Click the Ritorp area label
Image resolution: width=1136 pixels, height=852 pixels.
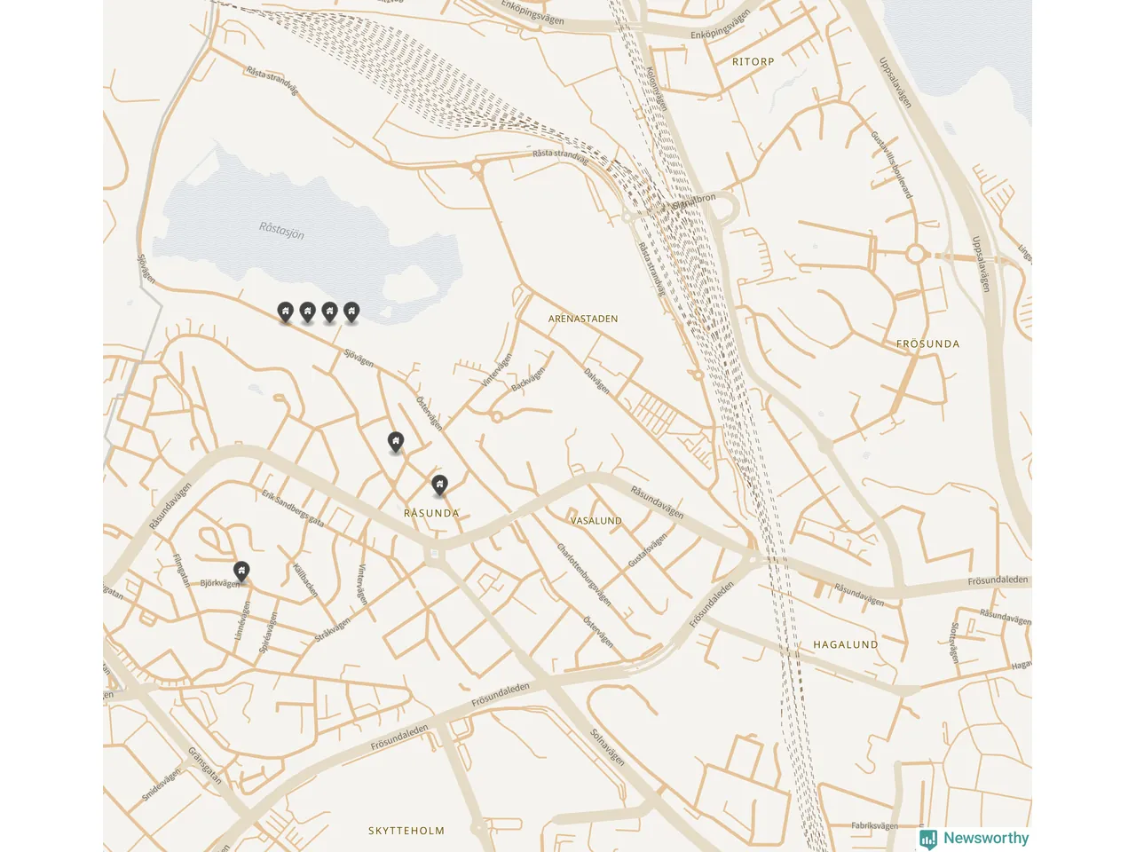[x=753, y=62]
